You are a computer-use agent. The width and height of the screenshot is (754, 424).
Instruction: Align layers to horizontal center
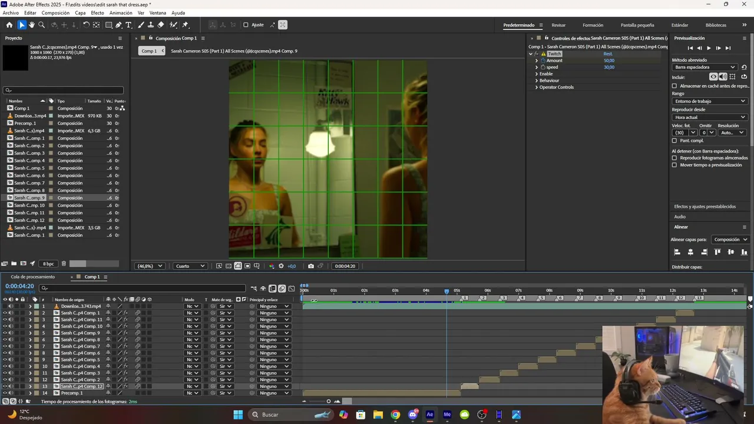[691, 252]
